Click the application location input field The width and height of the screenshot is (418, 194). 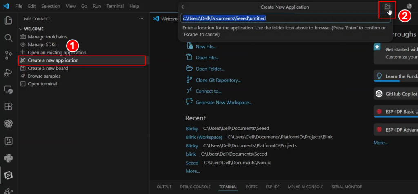(x=285, y=18)
